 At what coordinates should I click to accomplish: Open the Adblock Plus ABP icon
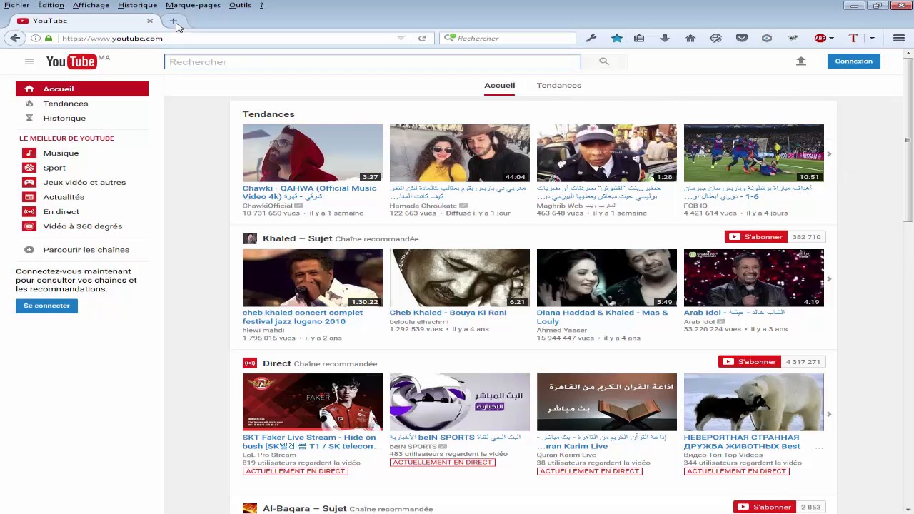coord(820,38)
